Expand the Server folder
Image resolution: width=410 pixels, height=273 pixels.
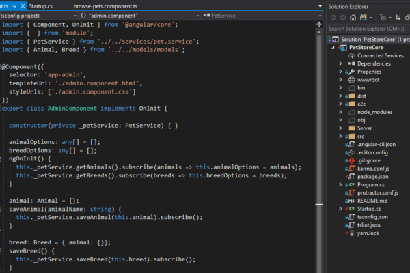(340, 128)
